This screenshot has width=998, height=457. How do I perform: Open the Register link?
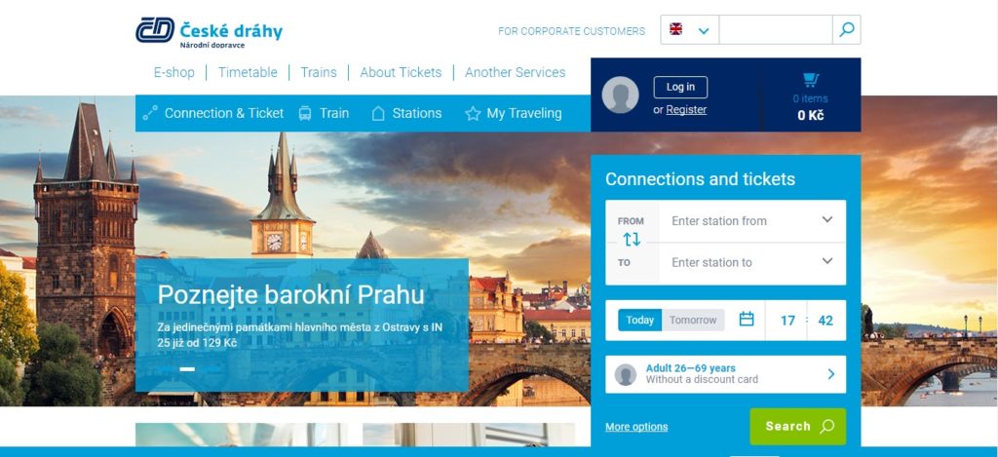pos(686,109)
